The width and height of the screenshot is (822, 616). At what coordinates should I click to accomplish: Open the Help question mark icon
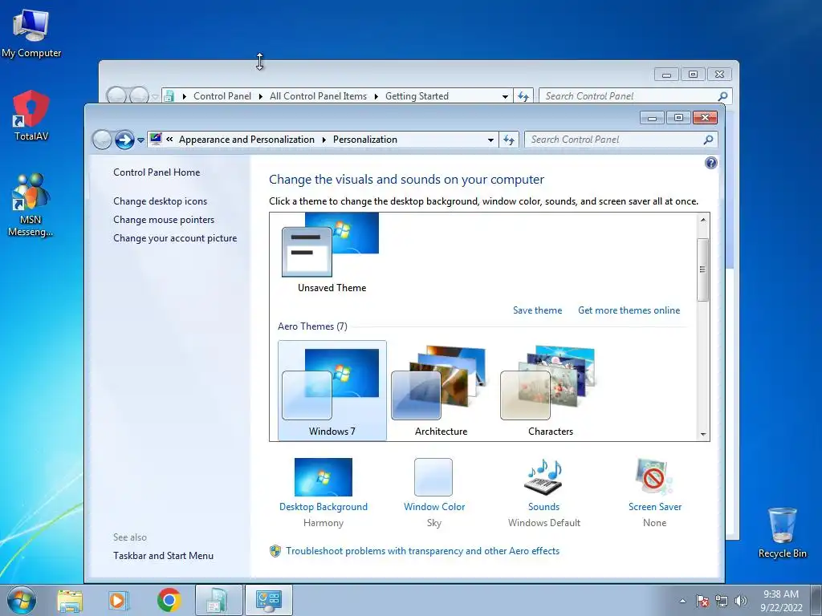pyautogui.click(x=711, y=163)
